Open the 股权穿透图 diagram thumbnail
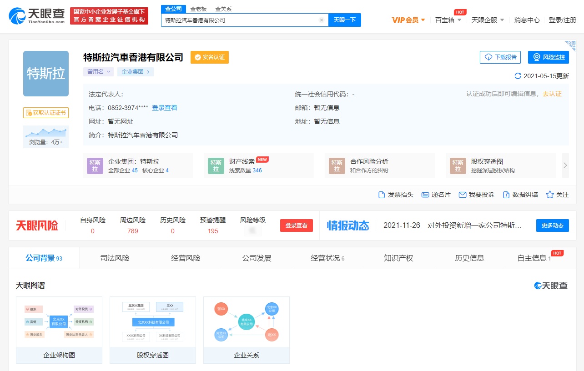 tap(153, 330)
